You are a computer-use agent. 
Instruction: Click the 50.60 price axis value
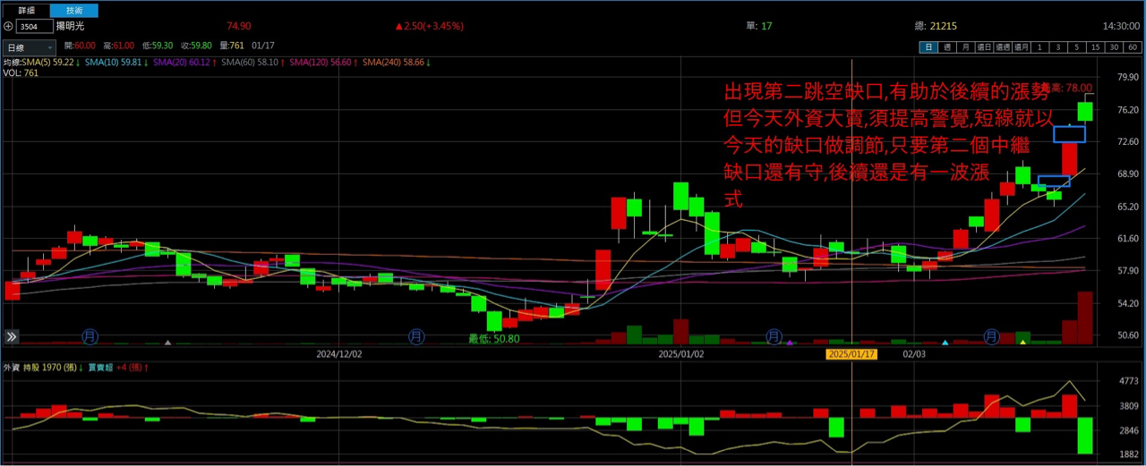tap(1127, 336)
